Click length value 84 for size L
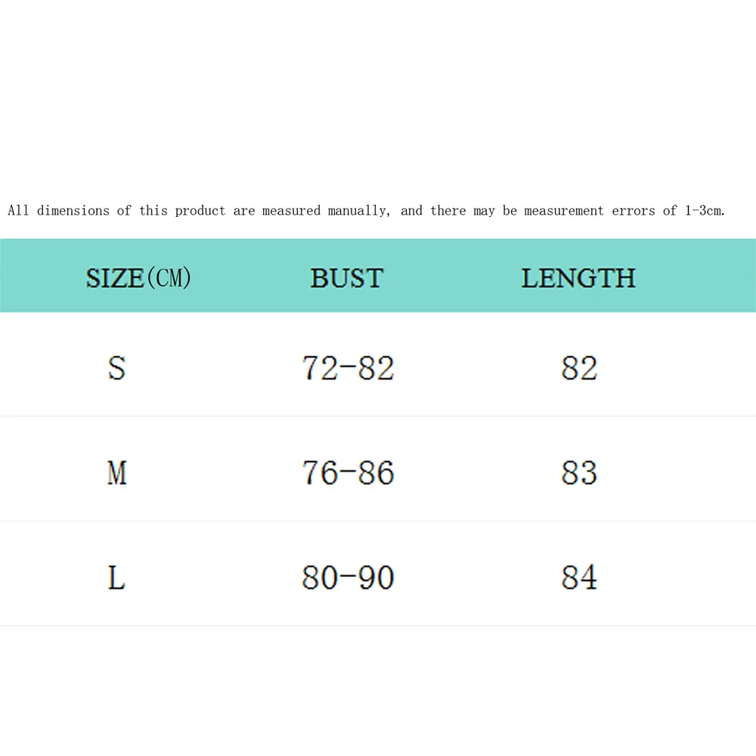 coord(579,578)
